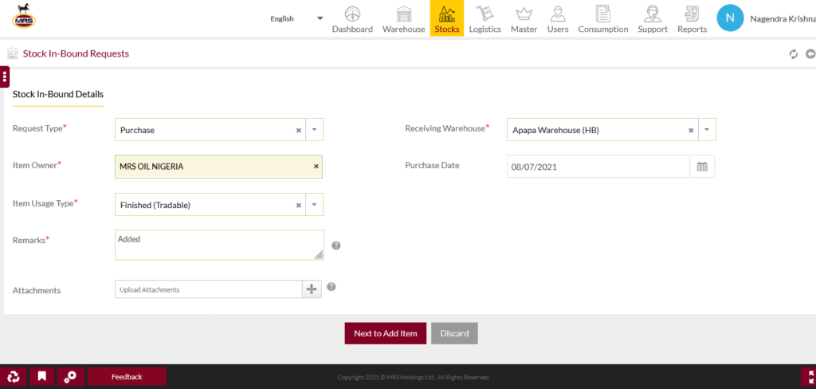Select the Stock In-Bound Details tab
The width and height of the screenshot is (816, 389).
[57, 95]
